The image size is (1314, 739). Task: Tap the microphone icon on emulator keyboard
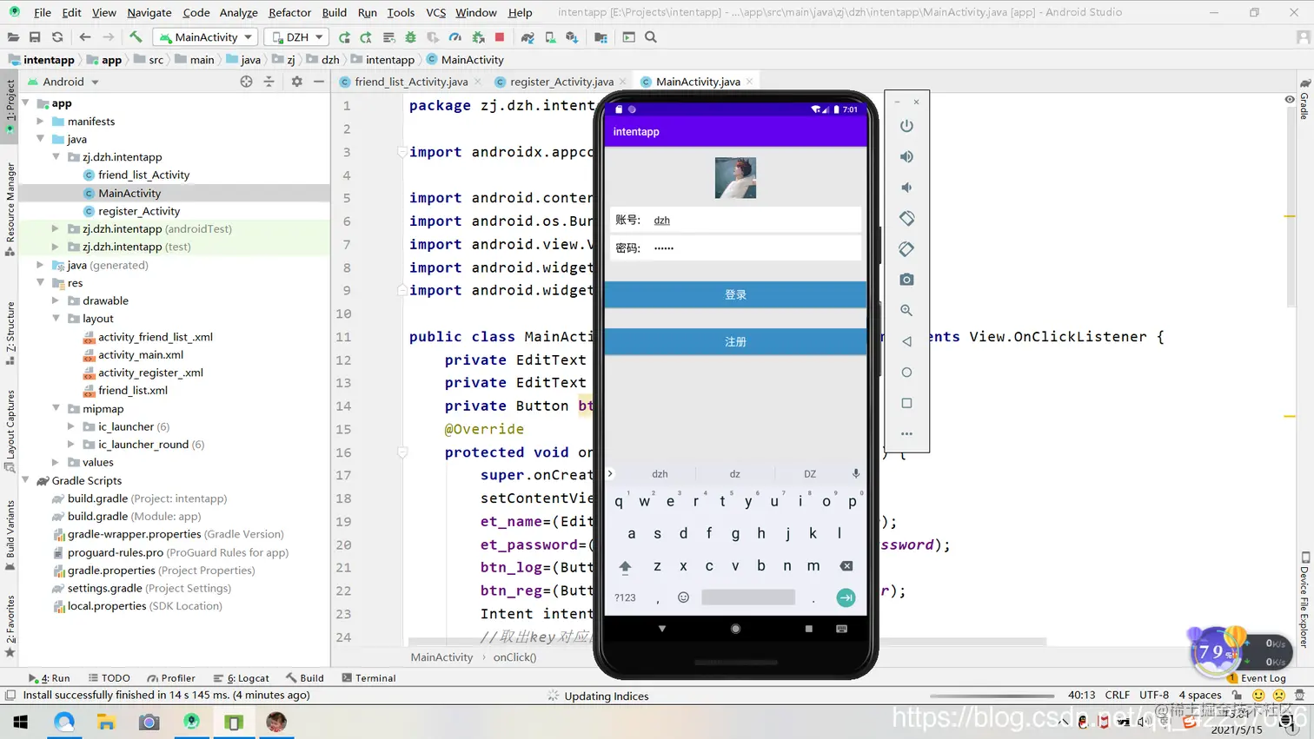(855, 474)
